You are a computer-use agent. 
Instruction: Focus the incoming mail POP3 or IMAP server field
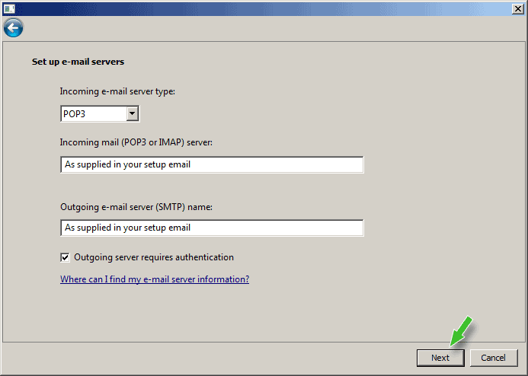[x=212, y=164]
